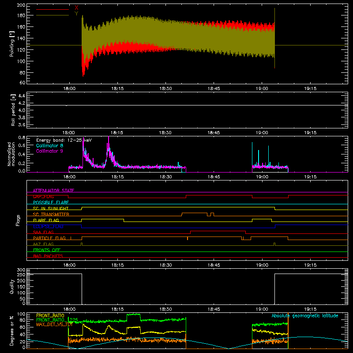Select the red "X" legend label
Viewport: 353px width, 353px height.
point(76,8)
